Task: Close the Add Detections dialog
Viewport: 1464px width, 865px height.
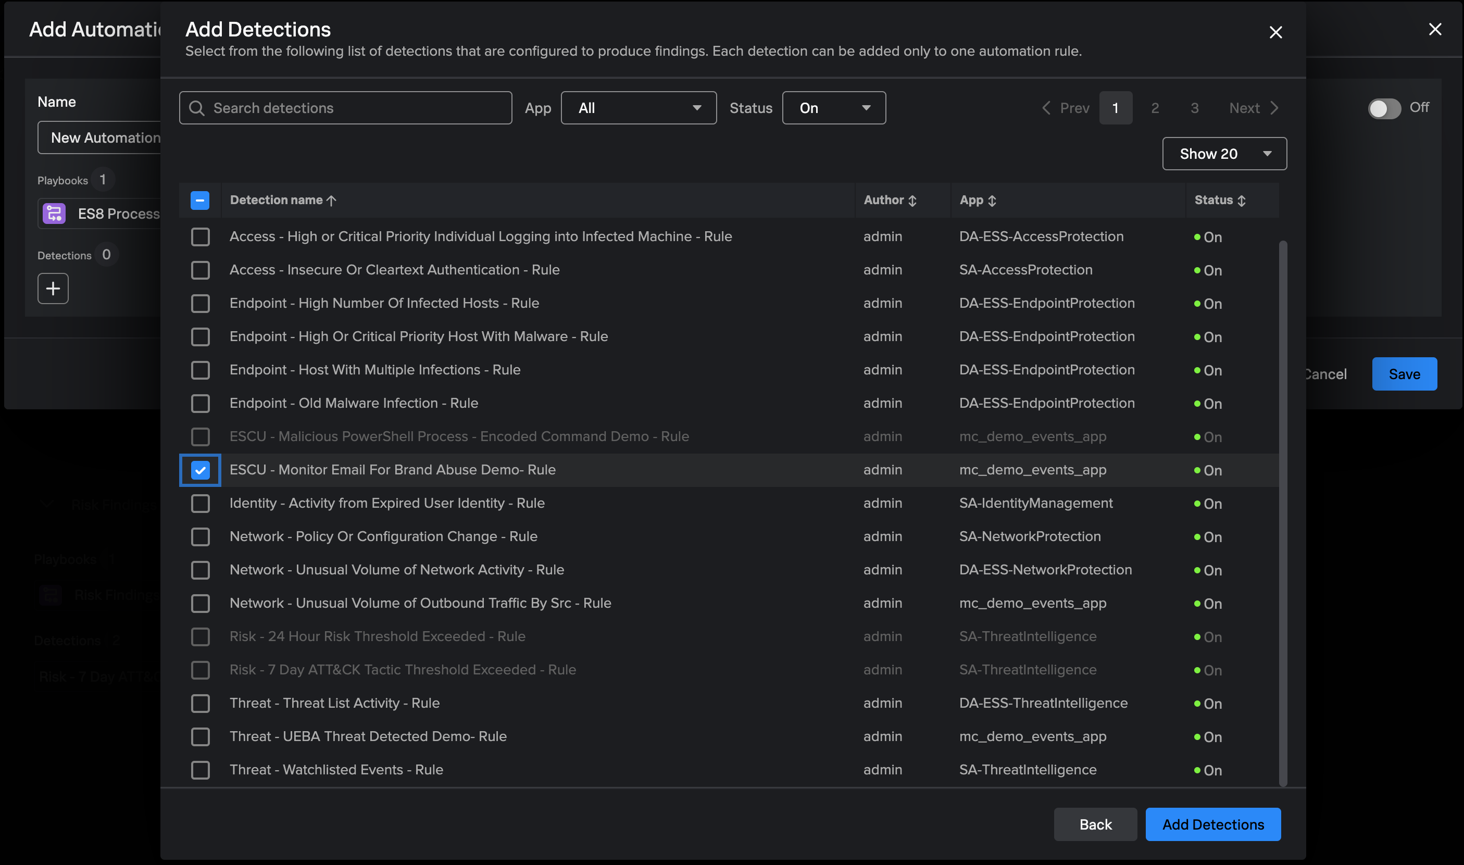Action: (1275, 32)
